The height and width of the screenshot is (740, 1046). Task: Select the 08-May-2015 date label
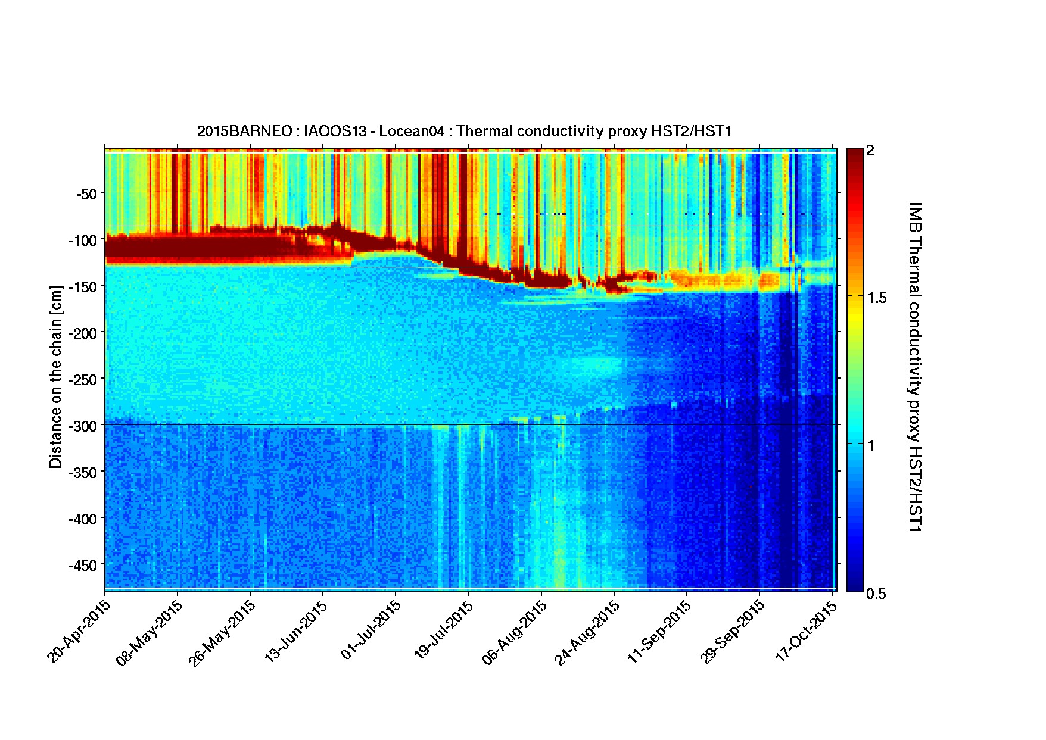pos(150,633)
